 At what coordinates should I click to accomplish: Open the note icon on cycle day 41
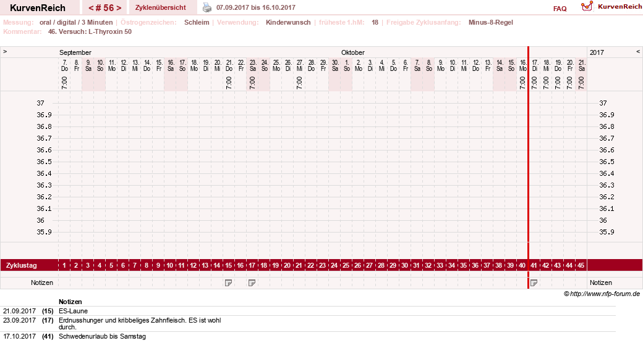(x=534, y=283)
